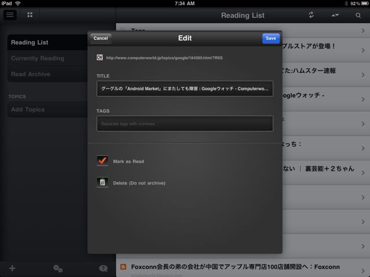The width and height of the screenshot is (370, 277).
Task: Tap the Delete trash can icon
Action: [x=102, y=182]
